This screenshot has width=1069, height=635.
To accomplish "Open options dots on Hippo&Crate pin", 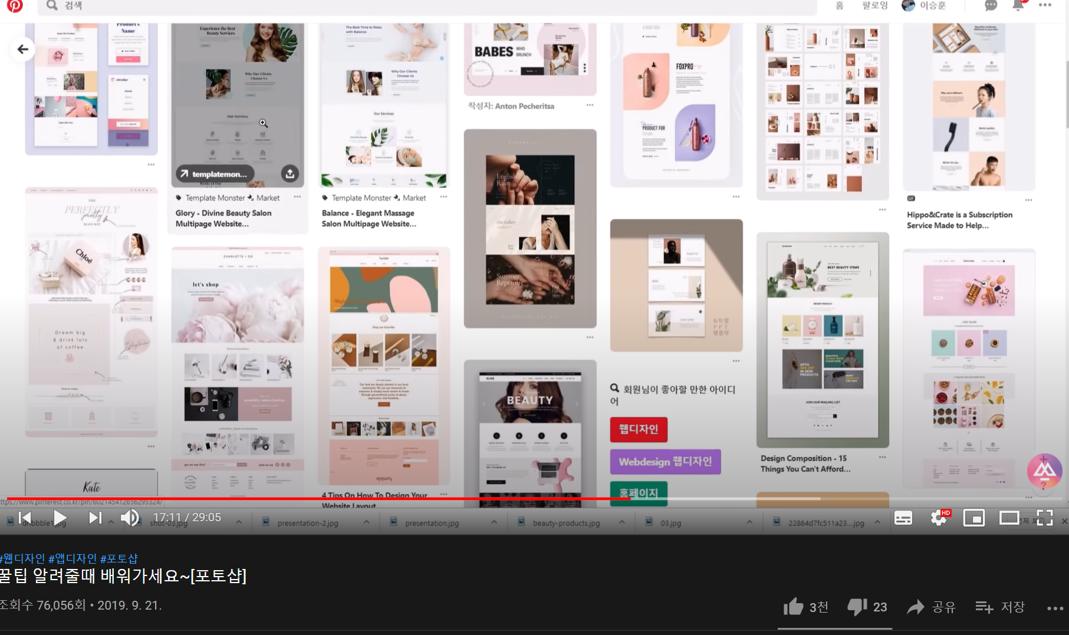I will 1028,200.
